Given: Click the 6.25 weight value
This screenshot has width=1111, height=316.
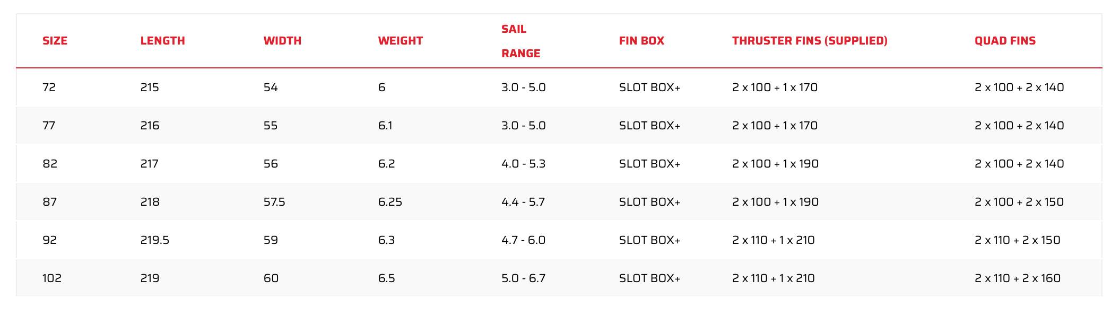Looking at the screenshot, I should tap(390, 202).
